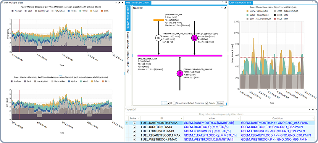Click Wind legend swatch in Real Time chart

tap(80, 81)
